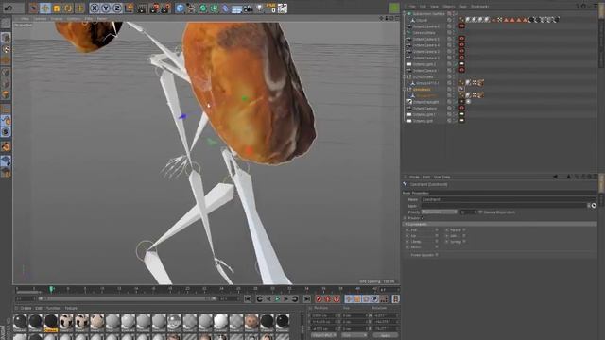Select the Live Selection arrow tool
Screen dimensions: 605x340
pos(34,8)
